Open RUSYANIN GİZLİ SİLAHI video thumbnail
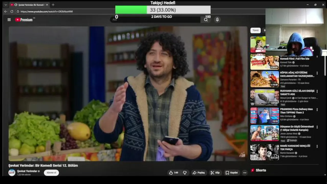 point(265,97)
